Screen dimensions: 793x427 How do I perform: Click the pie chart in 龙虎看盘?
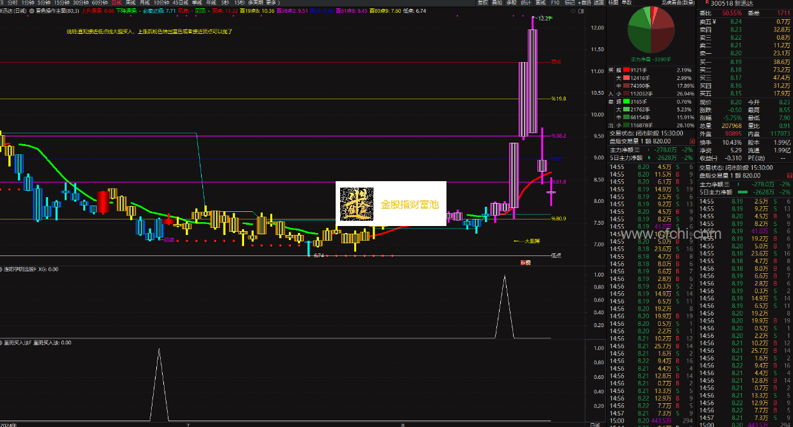tap(651, 31)
